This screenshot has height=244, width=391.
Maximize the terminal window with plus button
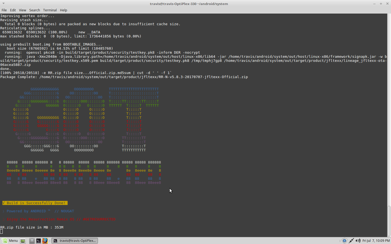pos(381,4)
